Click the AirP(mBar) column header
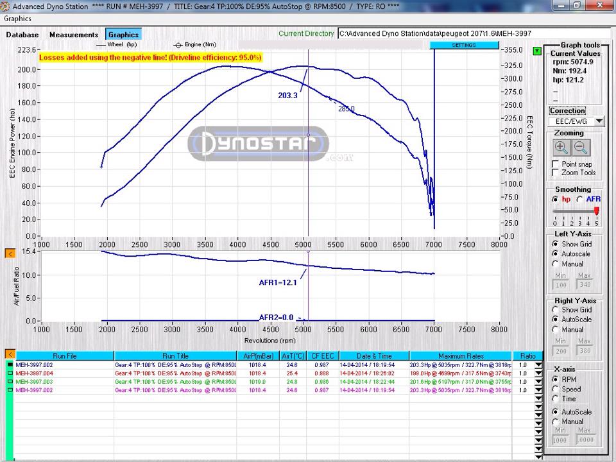 [x=259, y=356]
